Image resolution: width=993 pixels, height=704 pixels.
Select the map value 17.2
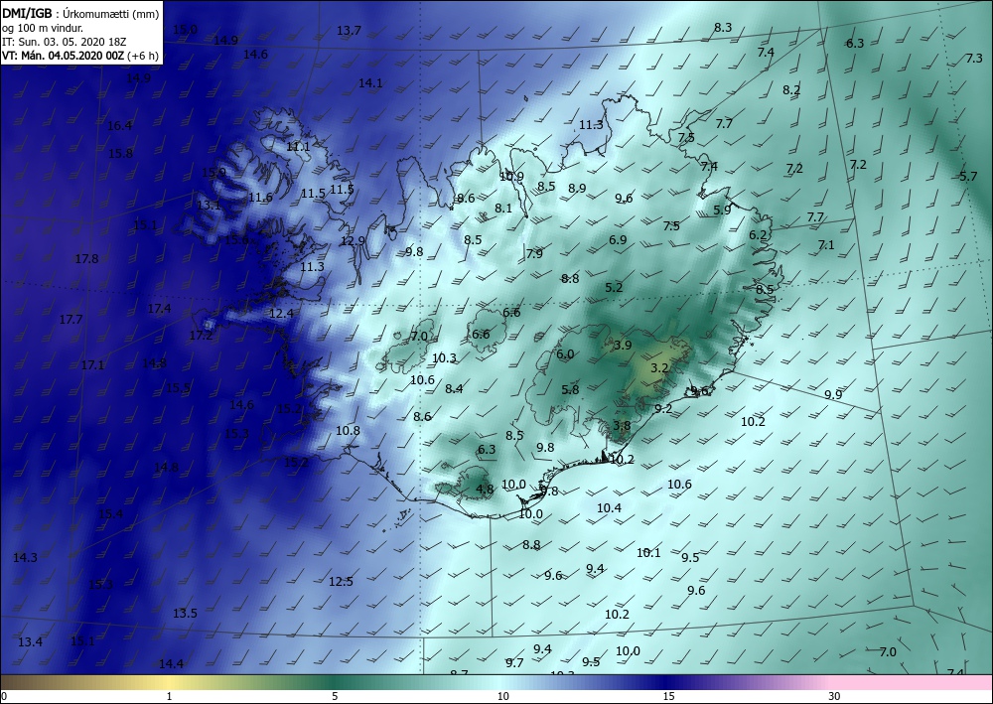pyautogui.click(x=201, y=335)
